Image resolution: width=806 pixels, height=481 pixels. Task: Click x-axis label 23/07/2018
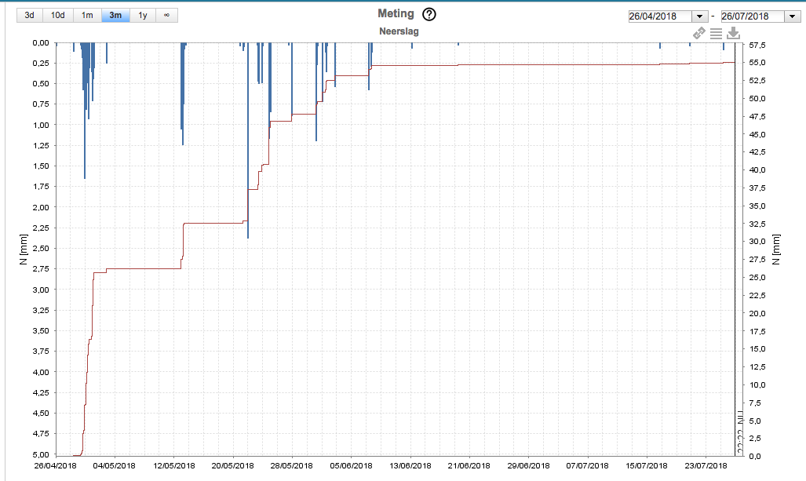click(706, 465)
